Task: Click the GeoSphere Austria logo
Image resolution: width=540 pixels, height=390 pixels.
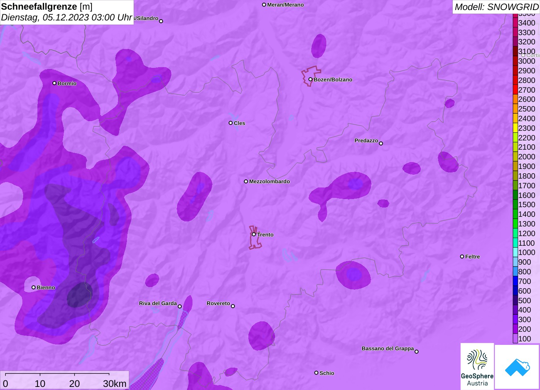Action: point(477,366)
